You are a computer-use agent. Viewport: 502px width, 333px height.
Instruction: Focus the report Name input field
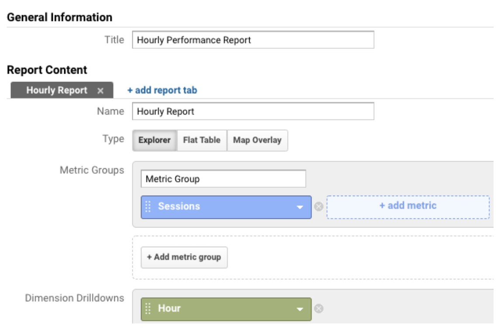tap(253, 111)
